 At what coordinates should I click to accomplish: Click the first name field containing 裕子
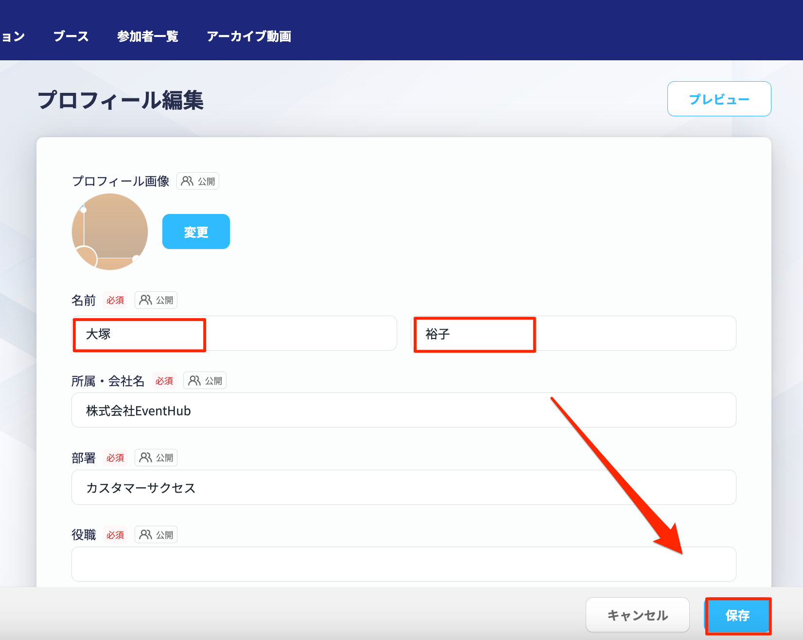click(x=574, y=334)
